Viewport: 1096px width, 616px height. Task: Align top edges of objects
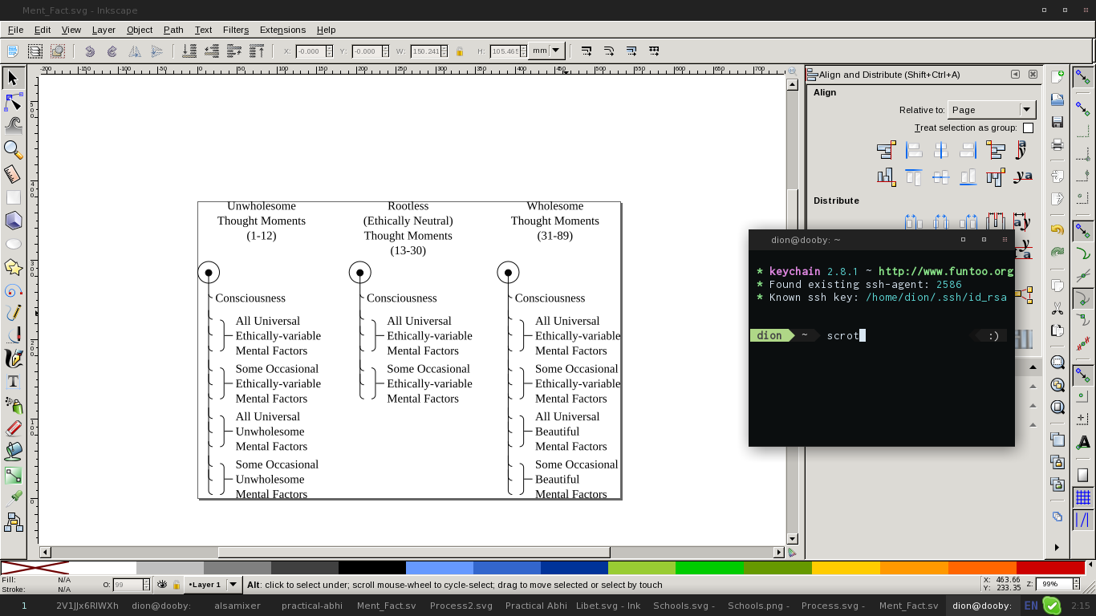coord(913,176)
